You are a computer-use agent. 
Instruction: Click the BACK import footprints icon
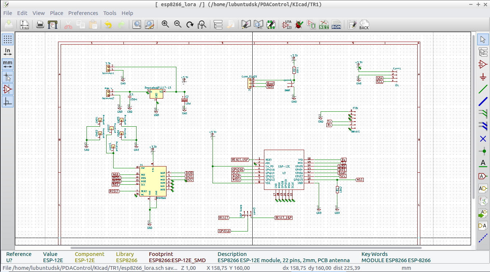(364, 25)
